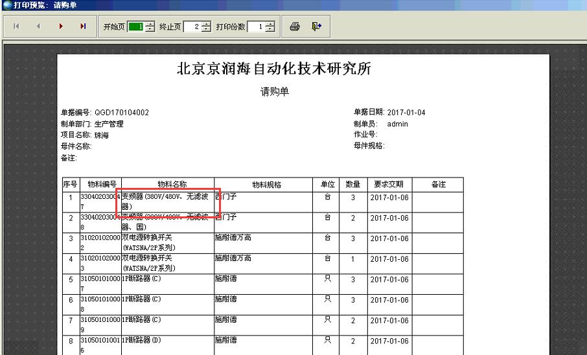Increase the 开始页 value with up arrow
Image resolution: width=587 pixels, height=355 pixels.
[150, 24]
